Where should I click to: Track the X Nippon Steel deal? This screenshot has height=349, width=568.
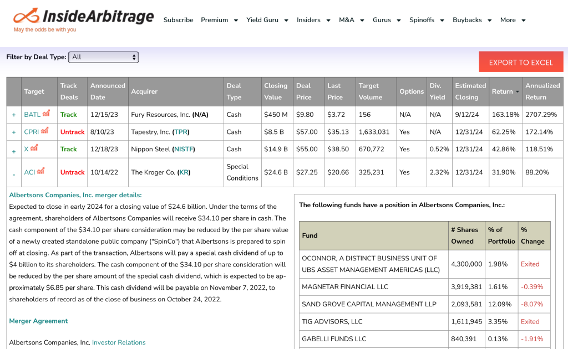point(68,149)
